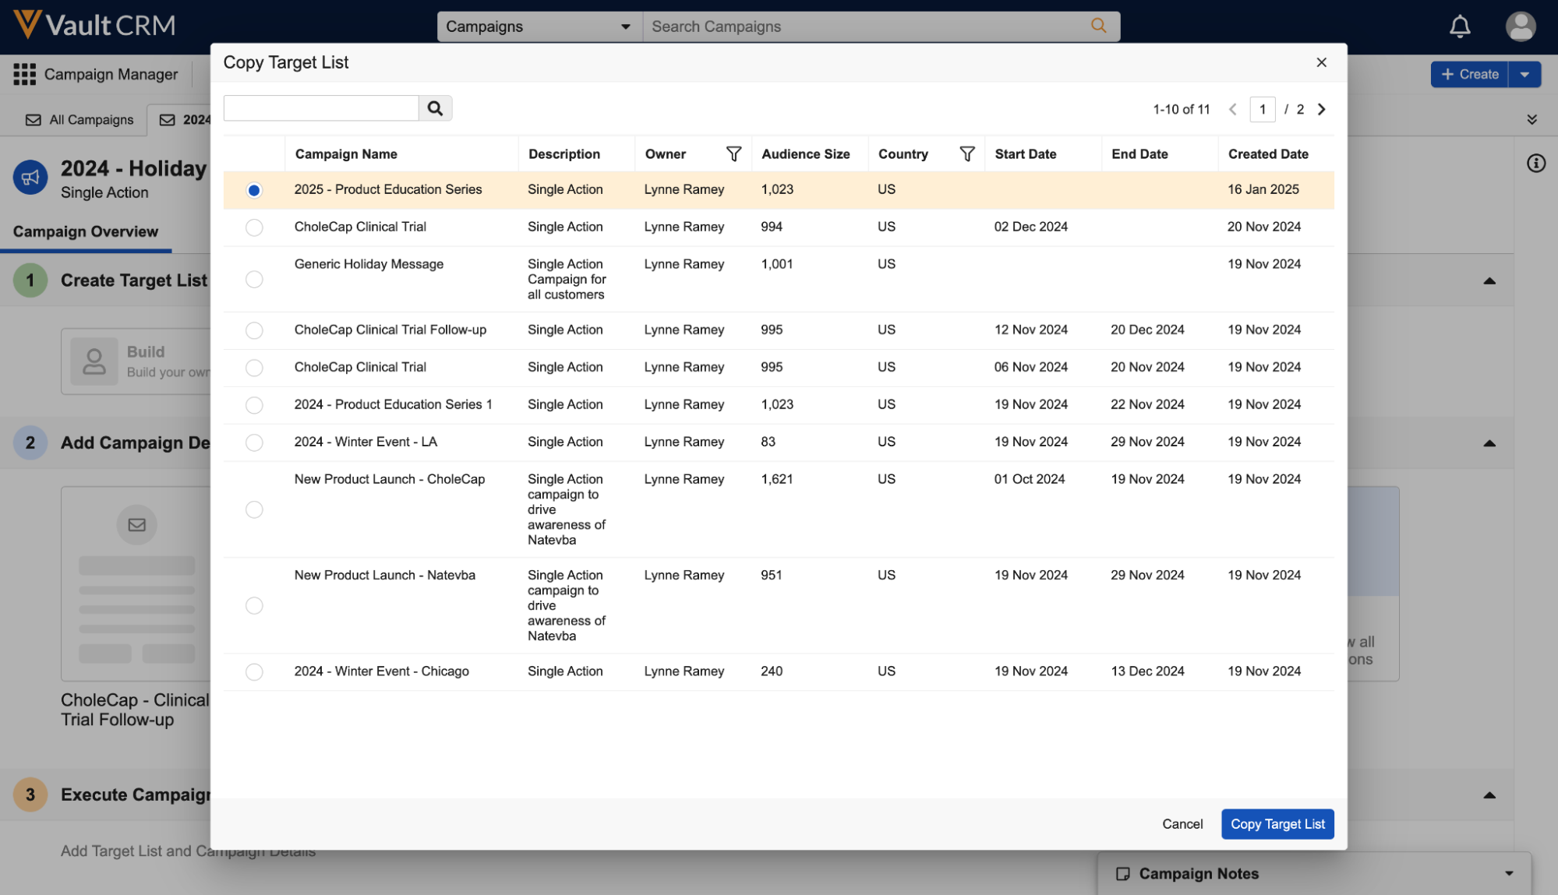Click the orange search icon in top bar
Viewport: 1558px width, 895px height.
[x=1098, y=26]
